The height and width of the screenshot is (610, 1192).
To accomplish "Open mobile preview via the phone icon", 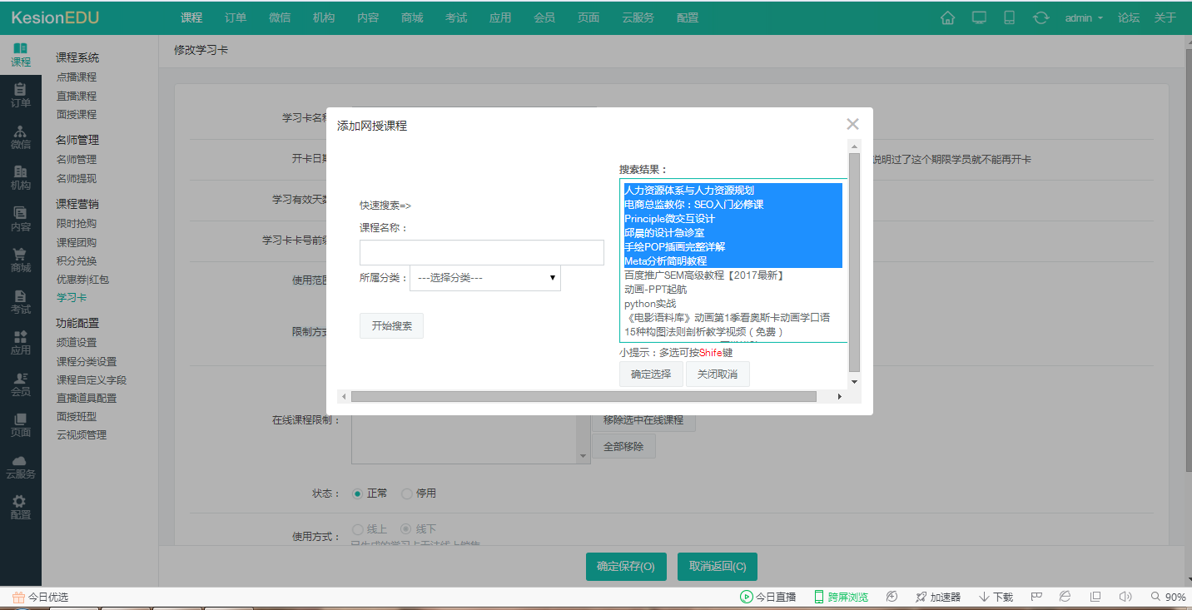I will [1010, 17].
